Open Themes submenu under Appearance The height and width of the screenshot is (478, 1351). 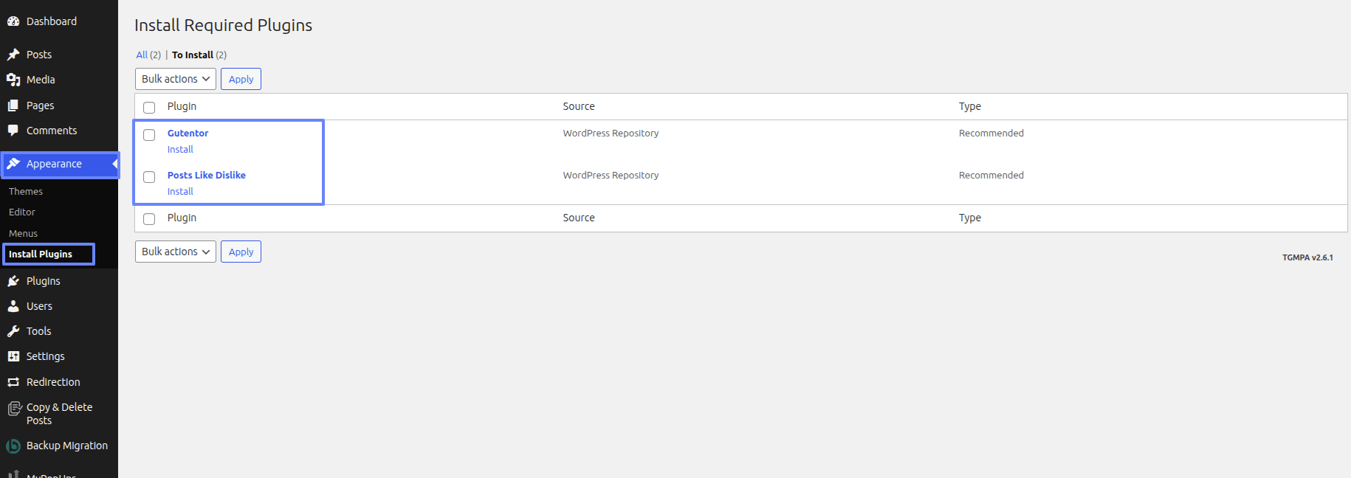click(x=26, y=191)
